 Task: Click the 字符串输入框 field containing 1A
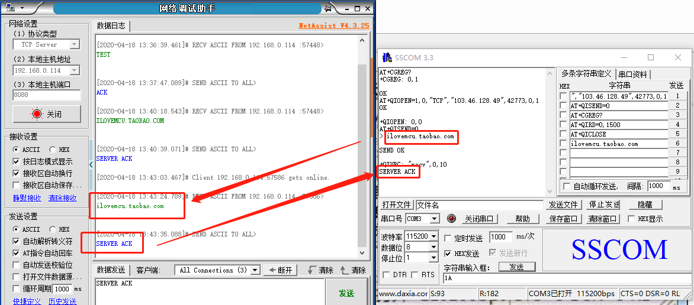tap(567, 278)
